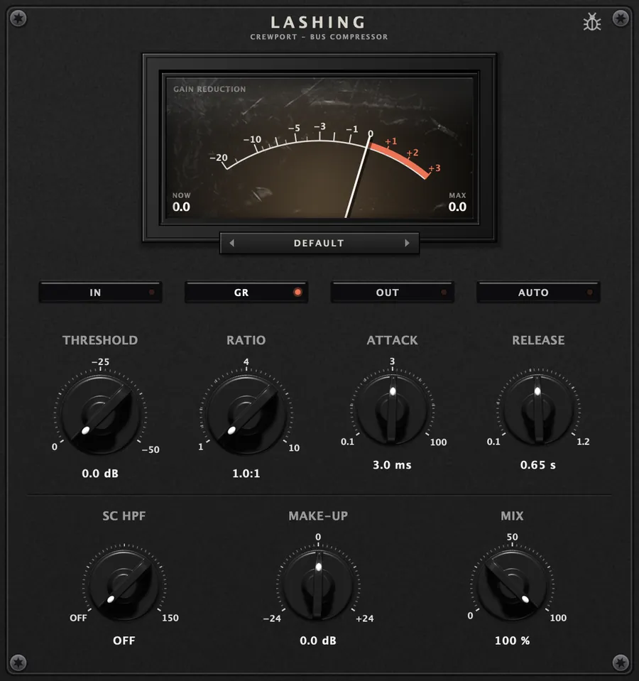Viewport: 639px width, 681px height.
Task: Click the Make-Up gain knob
Action: [318, 585]
